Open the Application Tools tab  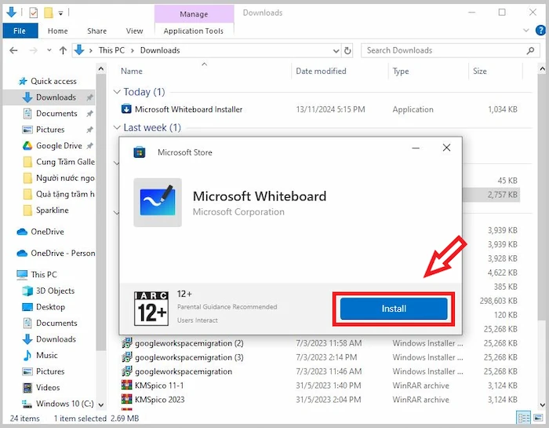pos(194,31)
